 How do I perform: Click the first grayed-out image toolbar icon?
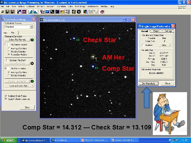(x=90, y=12)
